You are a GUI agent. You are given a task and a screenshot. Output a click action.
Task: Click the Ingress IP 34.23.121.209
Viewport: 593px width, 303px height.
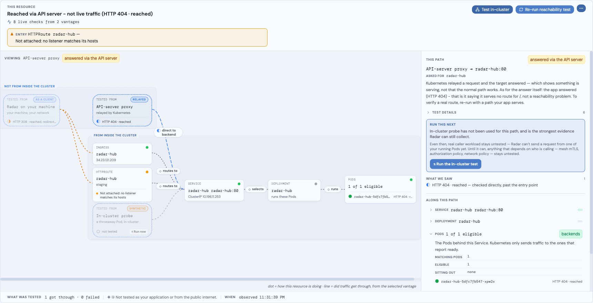coord(106,160)
